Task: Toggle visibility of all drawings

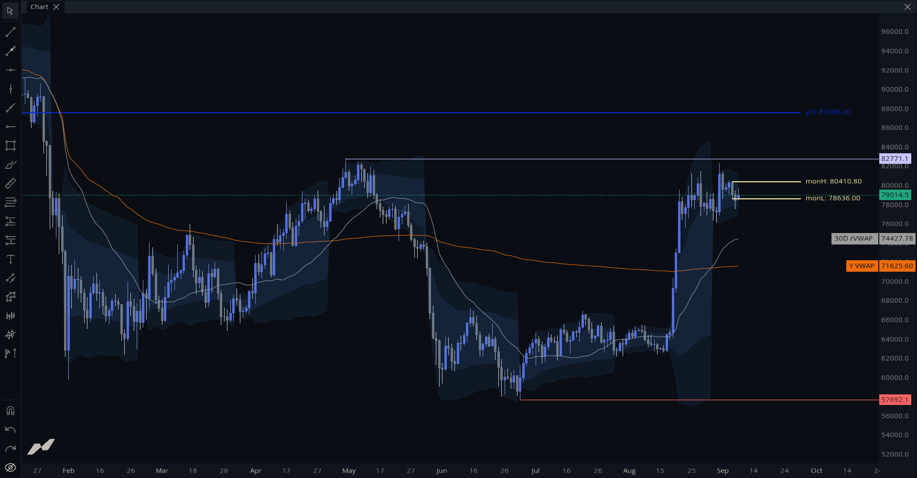Action: [10, 467]
